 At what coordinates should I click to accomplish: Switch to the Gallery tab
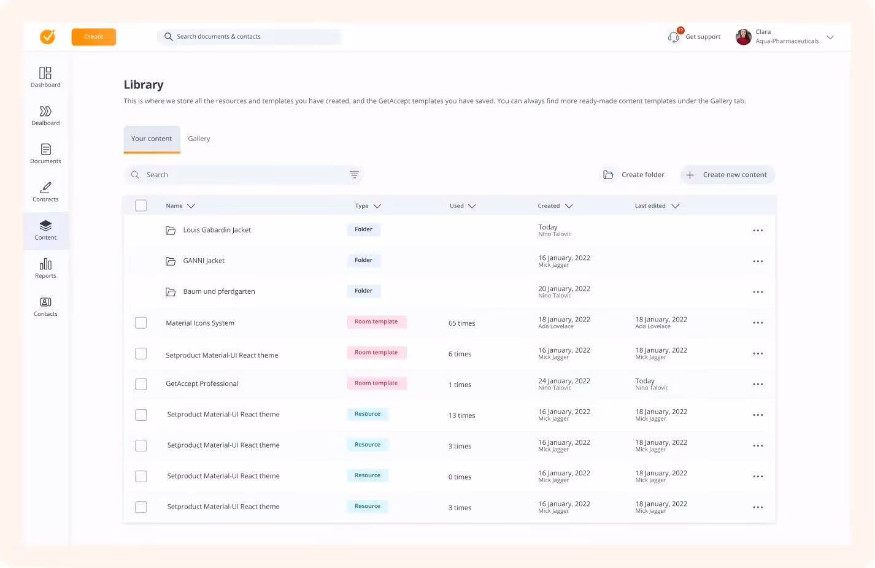tap(199, 138)
